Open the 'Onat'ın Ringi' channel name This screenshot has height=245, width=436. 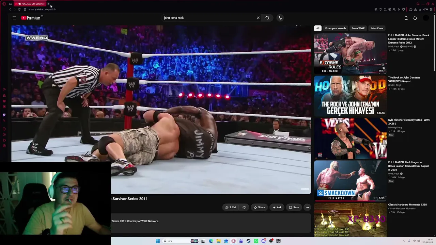(x=394, y=85)
